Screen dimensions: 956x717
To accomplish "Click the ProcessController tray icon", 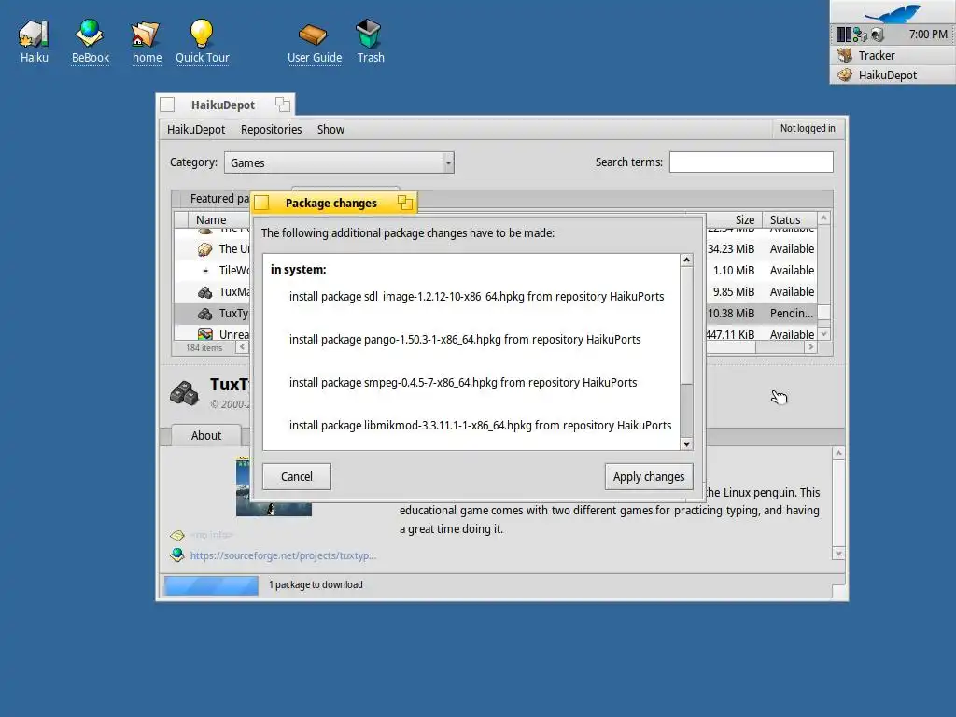I will click(843, 35).
